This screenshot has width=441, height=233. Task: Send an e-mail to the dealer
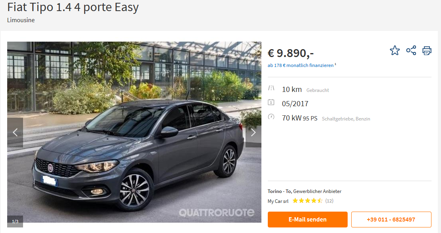[x=308, y=220]
